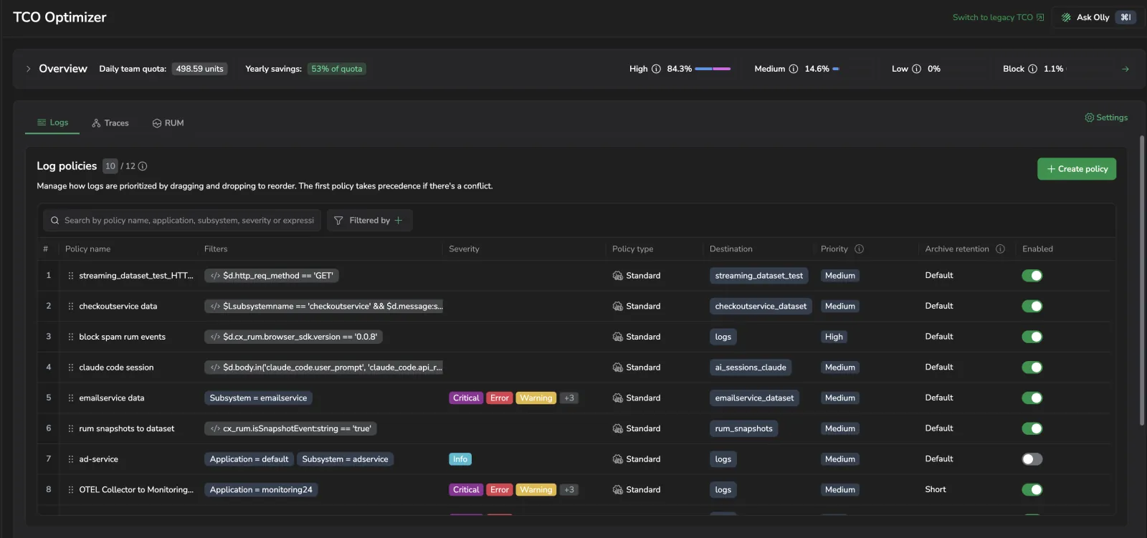The height and width of the screenshot is (538, 1147).
Task: Click Standard type icon in emailservice data row
Action: coord(618,398)
